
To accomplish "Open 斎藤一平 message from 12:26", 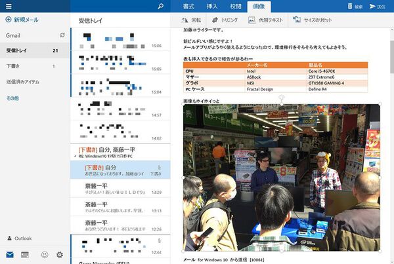I will coord(121,225).
